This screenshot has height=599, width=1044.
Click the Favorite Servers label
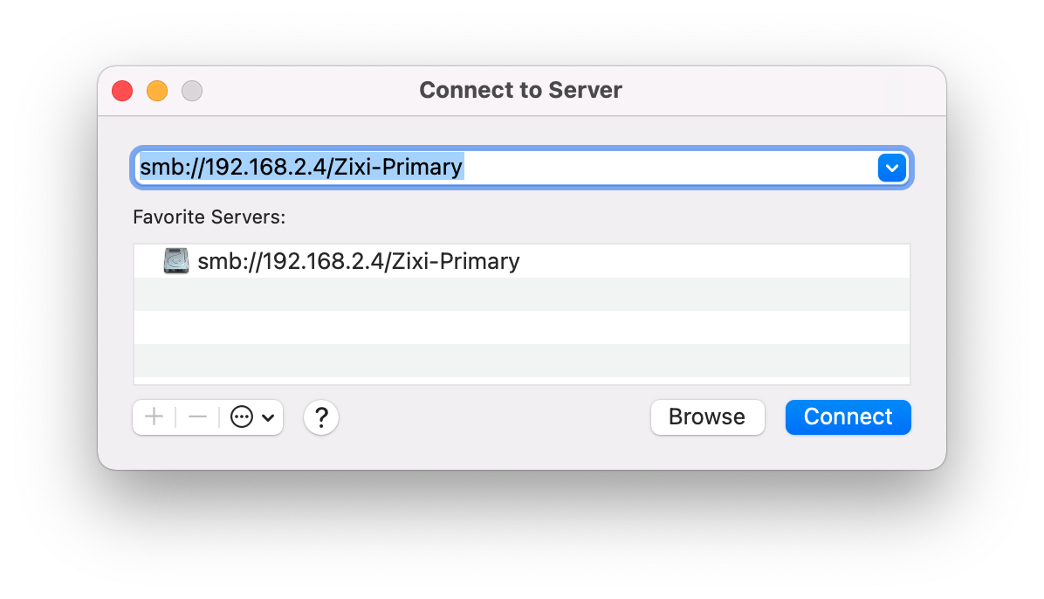pyautogui.click(x=209, y=217)
